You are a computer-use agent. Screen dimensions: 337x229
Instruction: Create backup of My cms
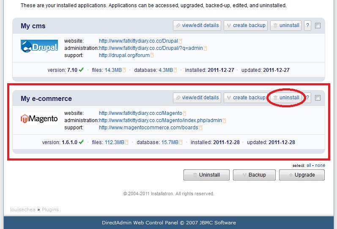click(246, 26)
